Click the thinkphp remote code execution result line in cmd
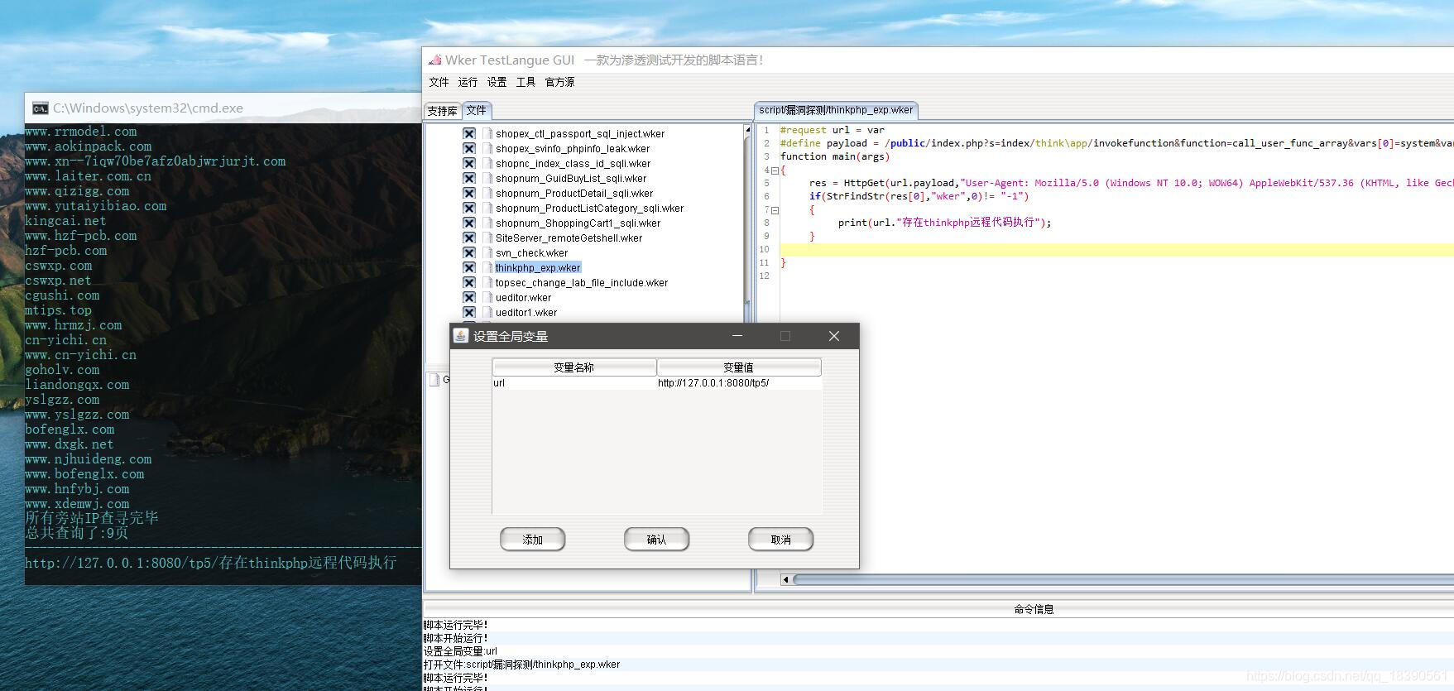Viewport: 1454px width, 691px height. pyautogui.click(x=211, y=563)
